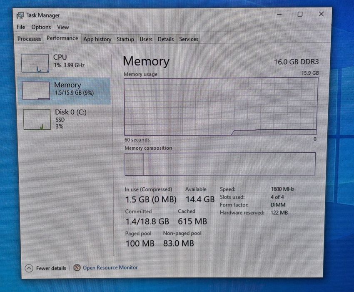354x292 pixels.
Task: Click the Disk 0 (C:) label
Action: click(x=71, y=112)
